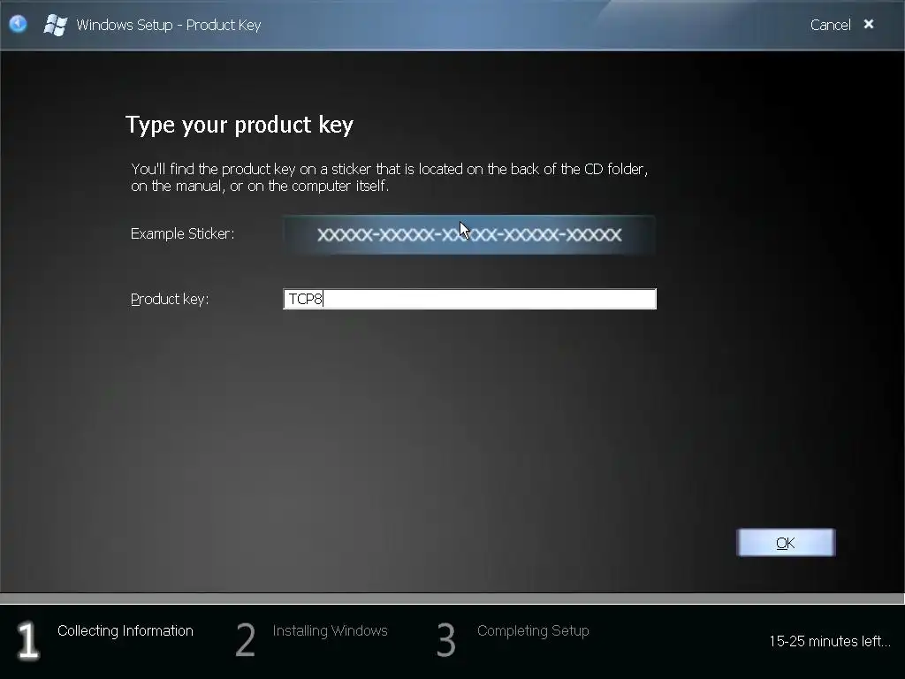This screenshot has width=905, height=679.
Task: Click the 'Installing Windows' step text
Action: pyautogui.click(x=331, y=630)
